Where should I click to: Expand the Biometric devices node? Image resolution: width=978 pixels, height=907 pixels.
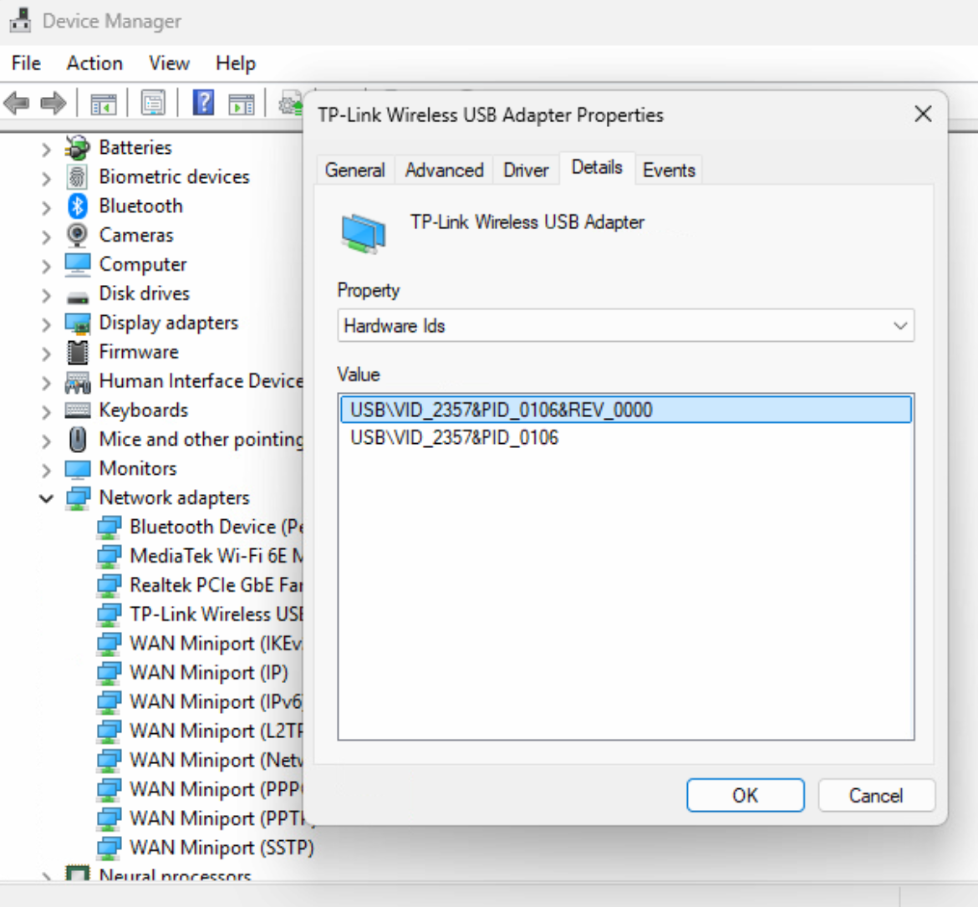(46, 179)
